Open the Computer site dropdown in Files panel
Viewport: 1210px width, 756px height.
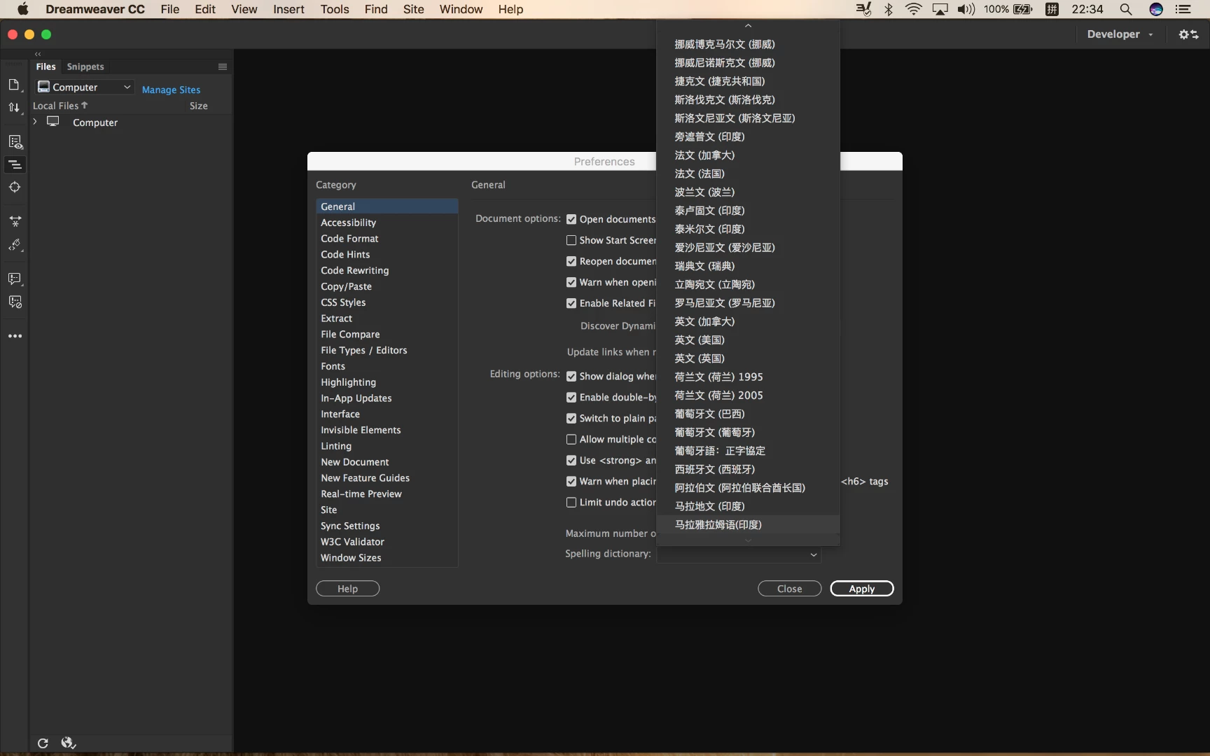coord(84,87)
